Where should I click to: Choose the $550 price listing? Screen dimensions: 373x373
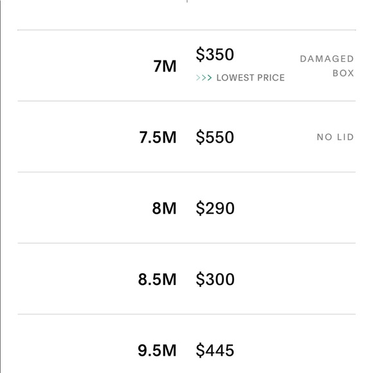(215, 137)
